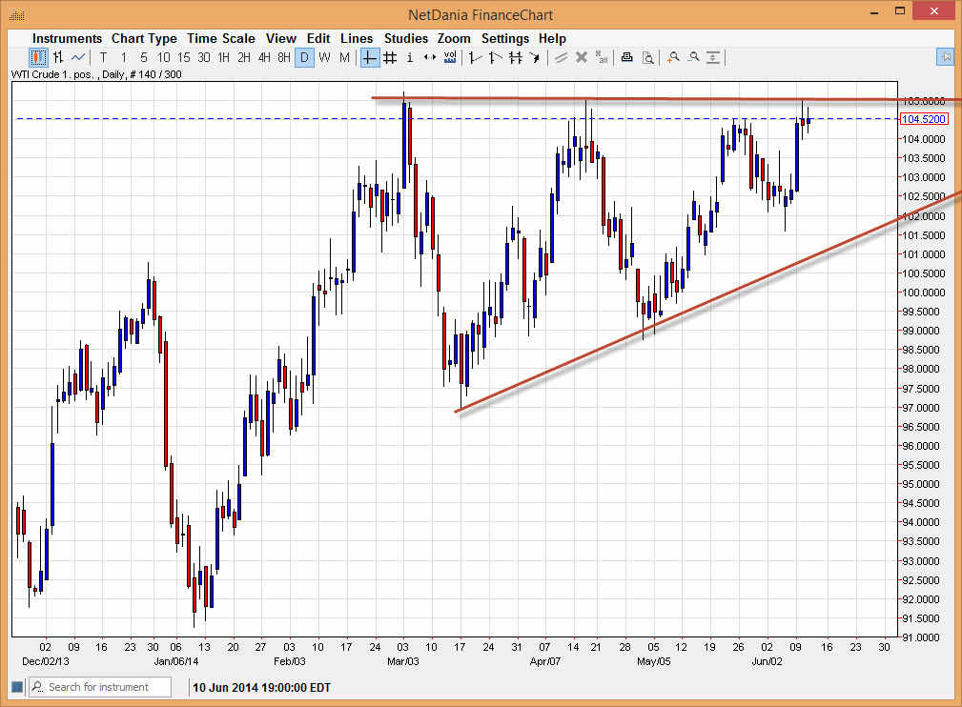The height and width of the screenshot is (707, 962).
Task: Open the print preview icon
Action: (647, 57)
